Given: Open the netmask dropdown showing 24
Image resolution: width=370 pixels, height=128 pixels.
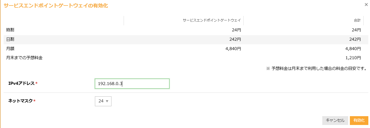Looking at the screenshot, I should point(103,101).
